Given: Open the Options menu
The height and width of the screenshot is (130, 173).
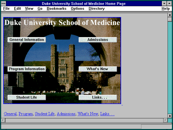Looking at the screenshot, I should click(78, 9).
